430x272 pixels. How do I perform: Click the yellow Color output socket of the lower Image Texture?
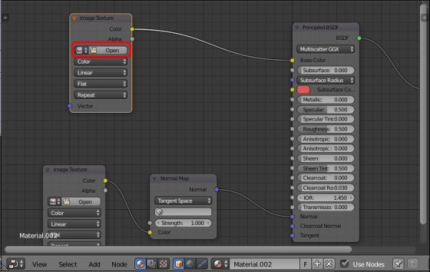point(105,181)
